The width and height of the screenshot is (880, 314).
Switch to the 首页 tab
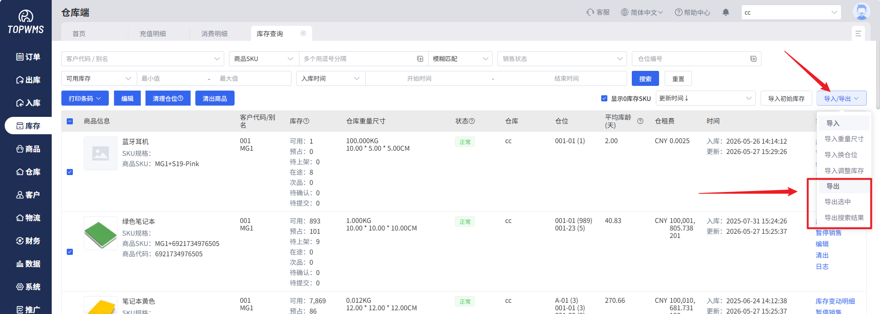click(x=79, y=33)
